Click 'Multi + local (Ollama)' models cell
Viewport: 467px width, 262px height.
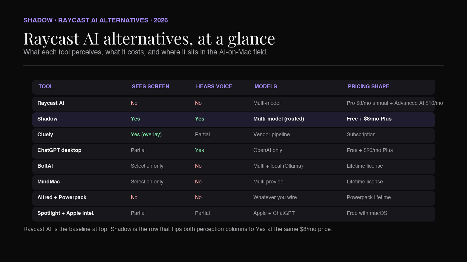(x=278, y=166)
